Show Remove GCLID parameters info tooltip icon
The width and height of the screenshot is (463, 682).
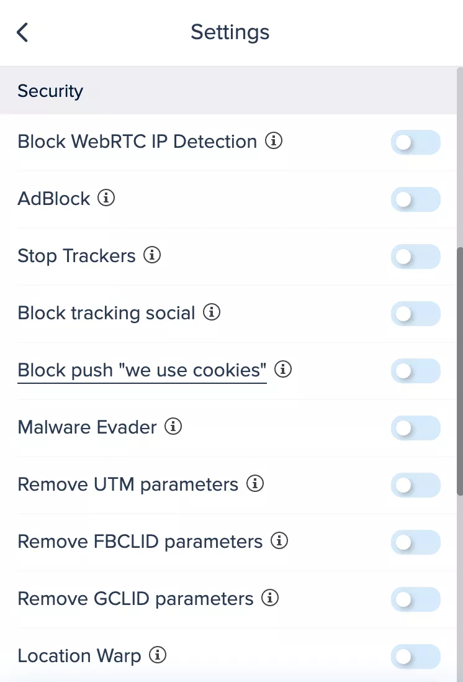(x=270, y=598)
